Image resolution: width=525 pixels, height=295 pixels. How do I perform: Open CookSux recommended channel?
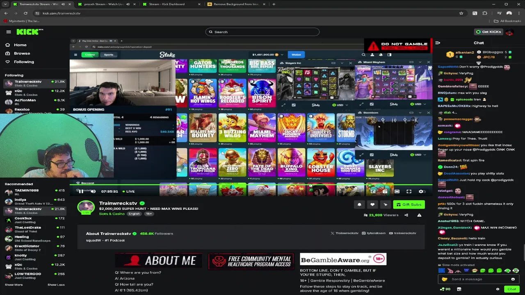(x=34, y=220)
